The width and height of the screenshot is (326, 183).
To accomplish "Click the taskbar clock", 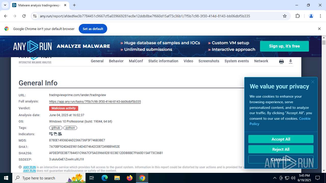I will click(304, 178).
